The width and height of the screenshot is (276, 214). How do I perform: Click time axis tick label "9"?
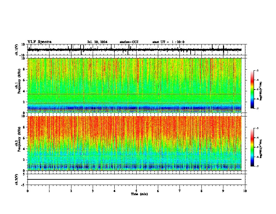click(223, 191)
